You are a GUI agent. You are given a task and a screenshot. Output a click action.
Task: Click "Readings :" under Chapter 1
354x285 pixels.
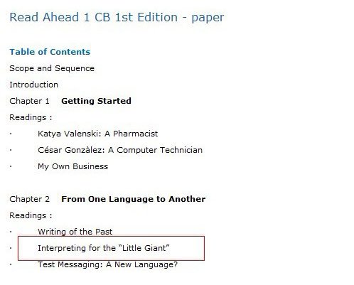pyautogui.click(x=31, y=117)
